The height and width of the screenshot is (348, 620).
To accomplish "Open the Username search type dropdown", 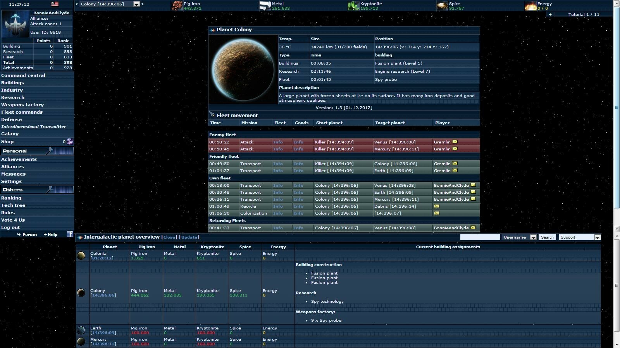I will pyautogui.click(x=533, y=237).
